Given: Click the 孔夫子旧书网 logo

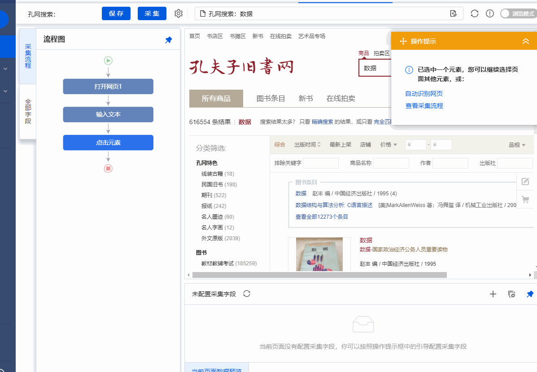Looking at the screenshot, I should tap(241, 66).
